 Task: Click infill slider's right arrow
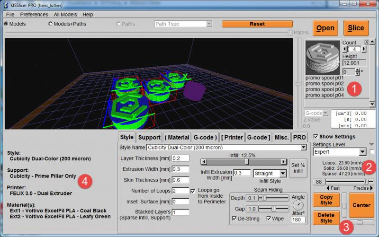click(x=284, y=161)
